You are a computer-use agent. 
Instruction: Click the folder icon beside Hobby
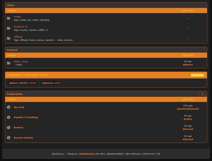(8, 18)
